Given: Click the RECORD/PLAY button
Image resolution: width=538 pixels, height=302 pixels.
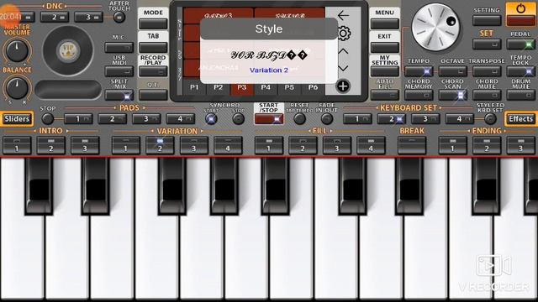Looking at the screenshot, I should point(153,71).
